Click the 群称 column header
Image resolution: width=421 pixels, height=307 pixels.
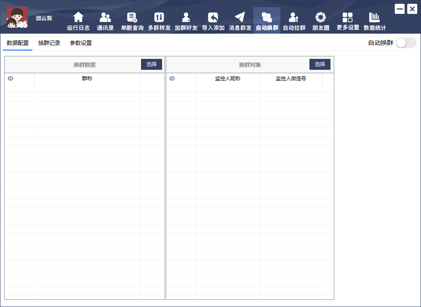87,79
